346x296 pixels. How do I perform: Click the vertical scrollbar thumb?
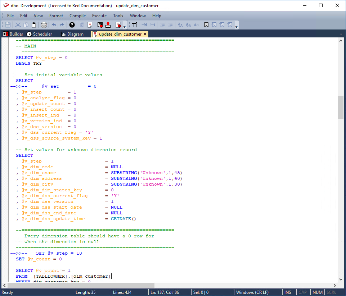pos(341,107)
